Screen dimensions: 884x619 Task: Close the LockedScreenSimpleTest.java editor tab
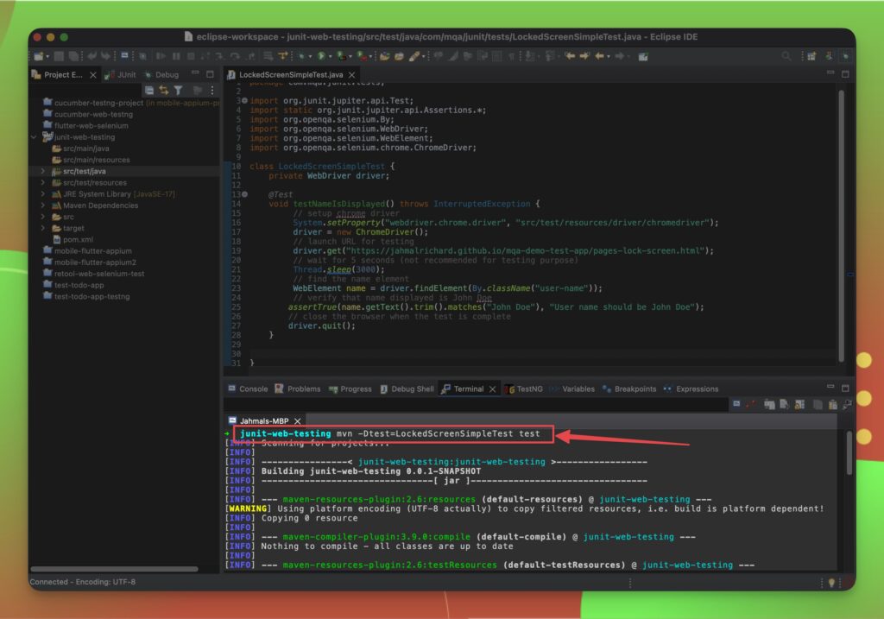point(352,74)
